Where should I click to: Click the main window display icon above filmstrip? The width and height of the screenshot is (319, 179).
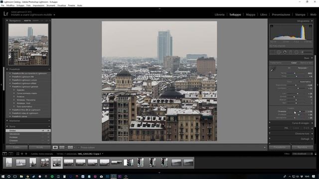4,154
